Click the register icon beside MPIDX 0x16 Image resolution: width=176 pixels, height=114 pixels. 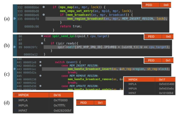click(16, 95)
